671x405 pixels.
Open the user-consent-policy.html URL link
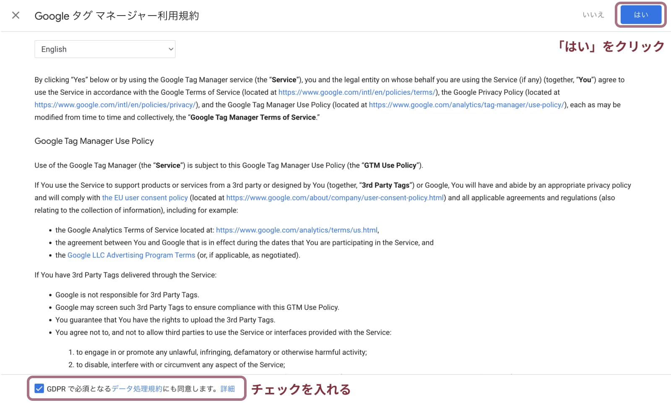coord(335,197)
